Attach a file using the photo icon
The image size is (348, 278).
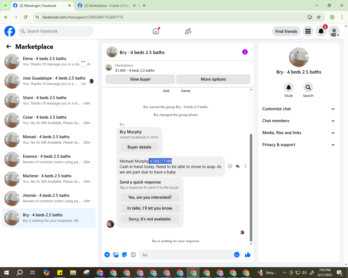pyautogui.click(x=116, y=255)
